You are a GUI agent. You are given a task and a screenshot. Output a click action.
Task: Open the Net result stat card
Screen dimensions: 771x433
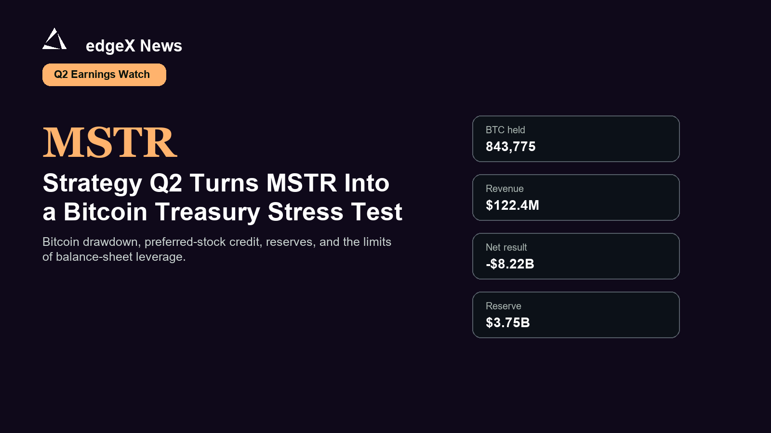576,256
